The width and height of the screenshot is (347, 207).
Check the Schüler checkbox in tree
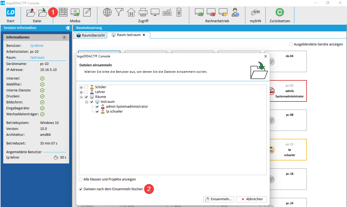86,87
